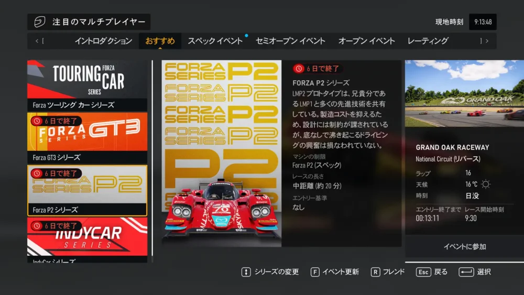Click the フレンド label
524x295 pixels.
(x=394, y=272)
